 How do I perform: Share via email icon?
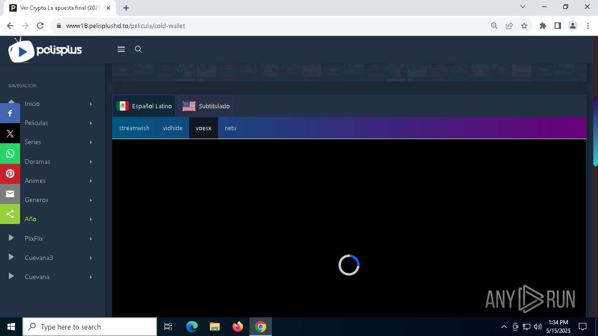pyautogui.click(x=10, y=194)
